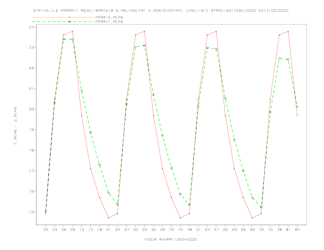The image size is (324, 250).
Task: Click x-axis tick label 42
Action: click(x=171, y=230)
